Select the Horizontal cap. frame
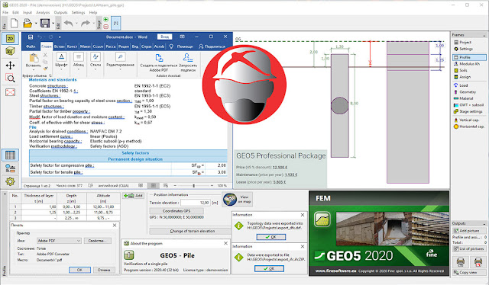Viewport: 489px width, 285px height. coord(469,126)
